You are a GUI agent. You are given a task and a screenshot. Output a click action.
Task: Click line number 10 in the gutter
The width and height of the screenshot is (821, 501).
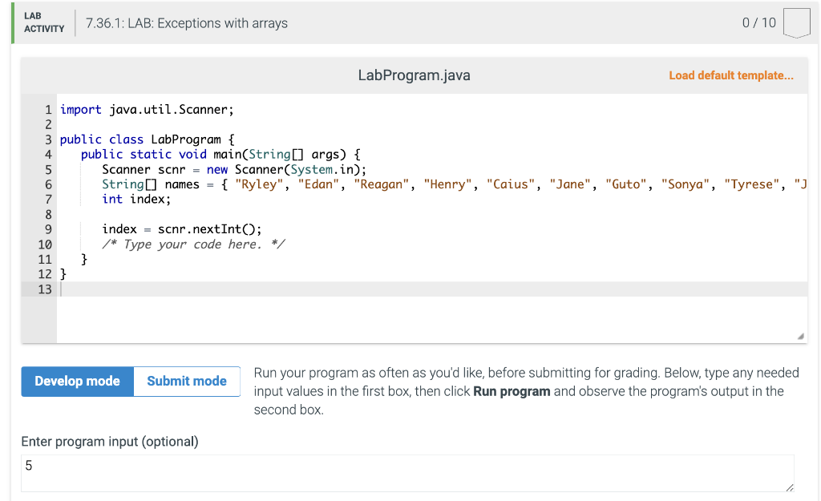click(45, 244)
